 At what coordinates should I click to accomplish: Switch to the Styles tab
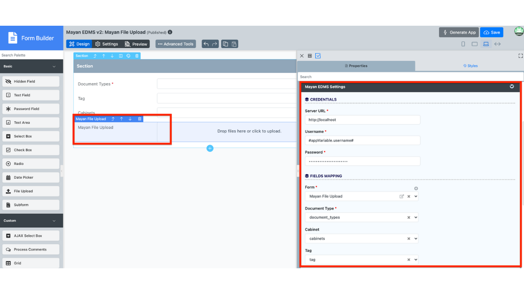pos(470,66)
